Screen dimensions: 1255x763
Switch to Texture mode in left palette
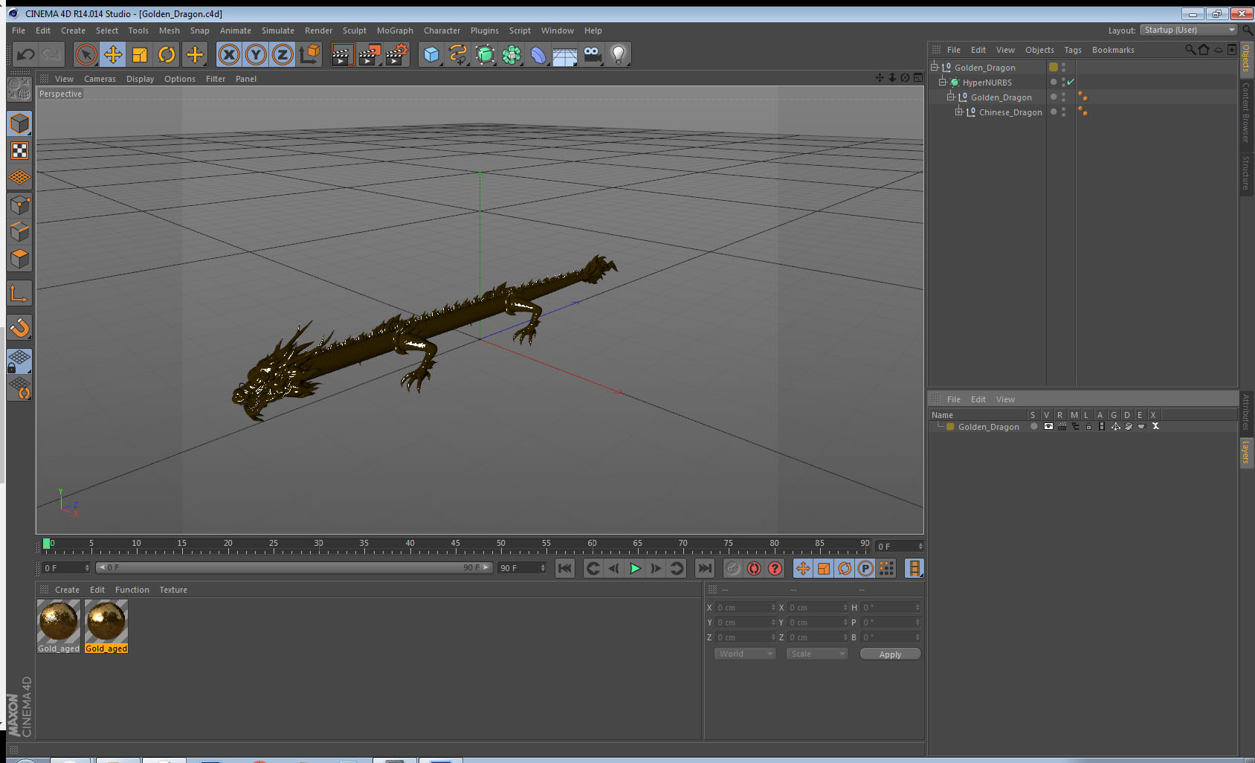(20, 151)
